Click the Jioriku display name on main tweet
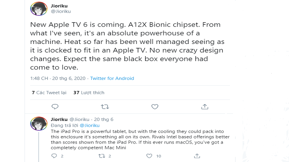289x162 pixels. pos(59,5)
